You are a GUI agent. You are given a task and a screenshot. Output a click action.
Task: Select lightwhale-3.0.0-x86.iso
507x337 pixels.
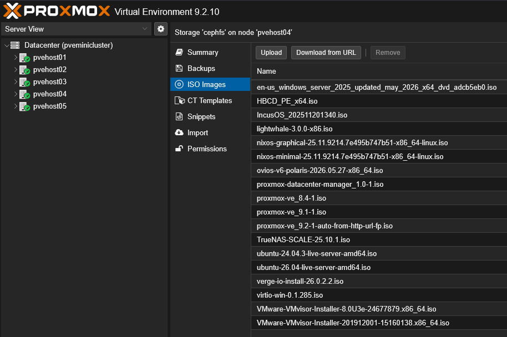379,129
